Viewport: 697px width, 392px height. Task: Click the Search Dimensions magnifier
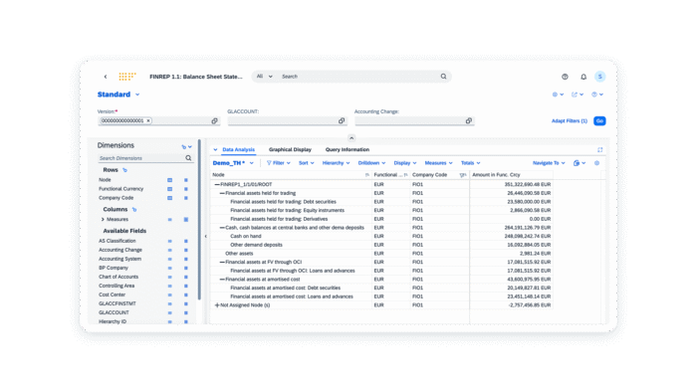188,158
